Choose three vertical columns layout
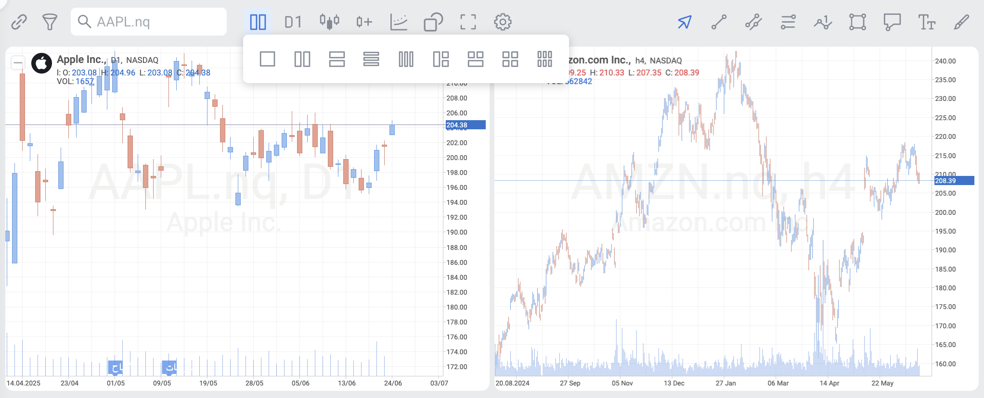 406,59
